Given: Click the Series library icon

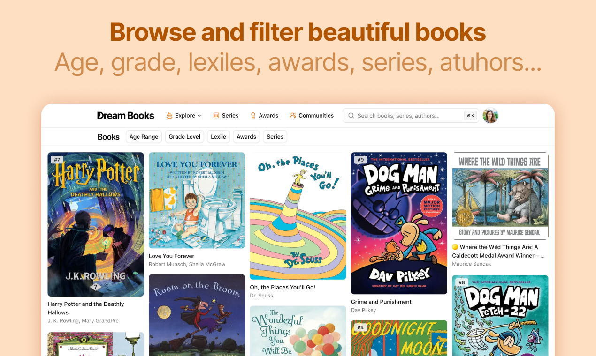Looking at the screenshot, I should 216,116.
